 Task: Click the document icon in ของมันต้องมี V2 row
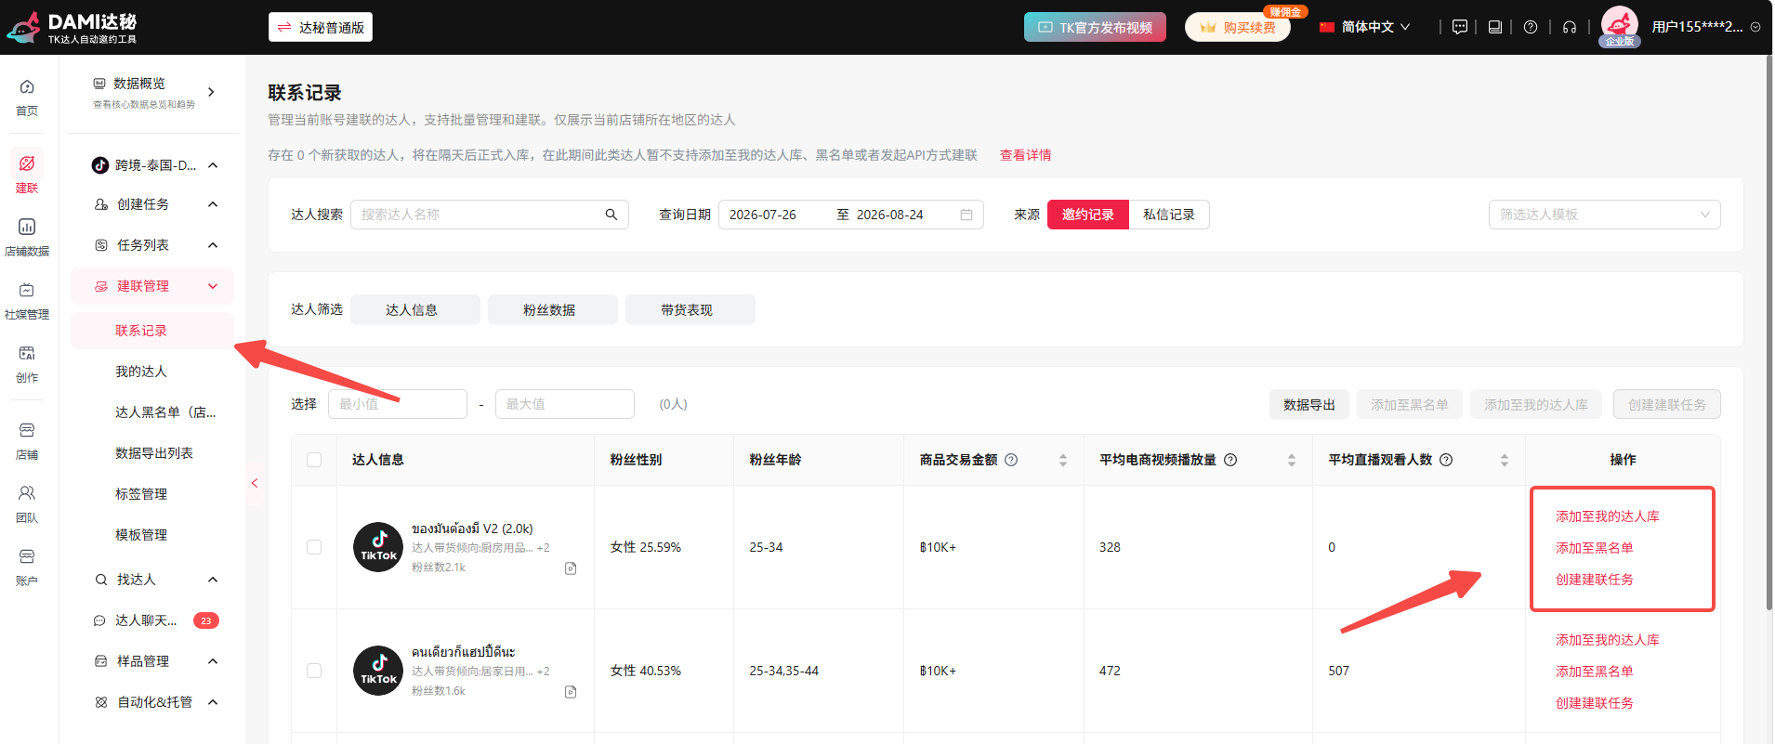point(571,568)
